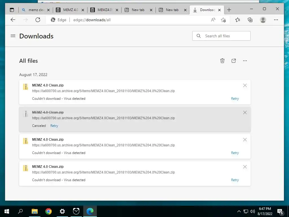Retry the first virus-detected download

coord(235,99)
